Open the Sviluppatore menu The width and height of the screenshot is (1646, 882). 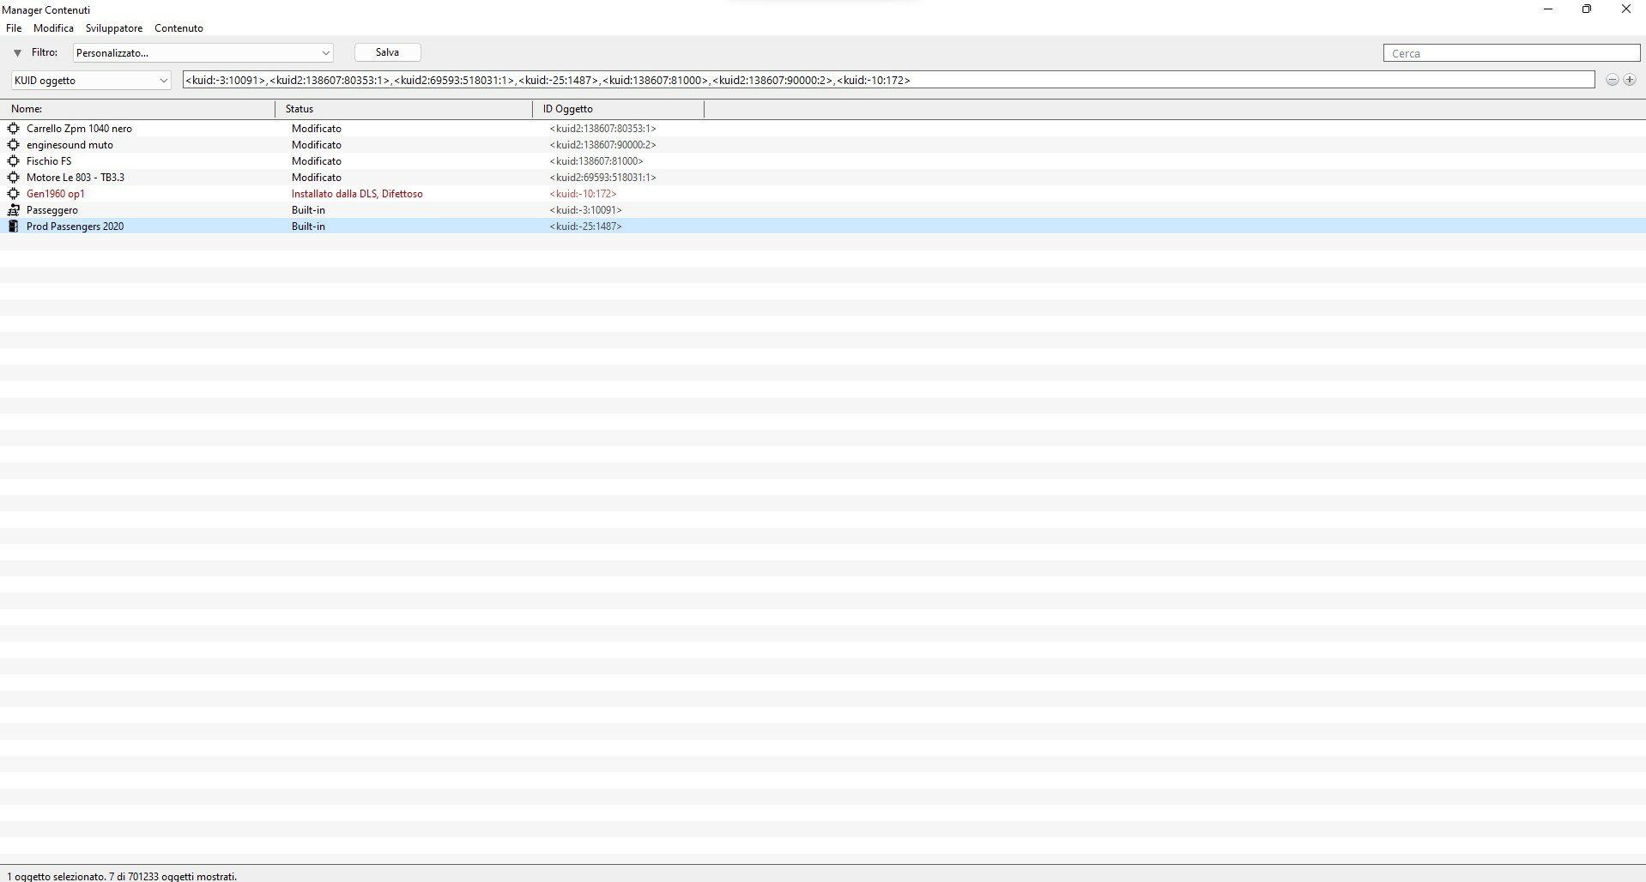pyautogui.click(x=114, y=28)
